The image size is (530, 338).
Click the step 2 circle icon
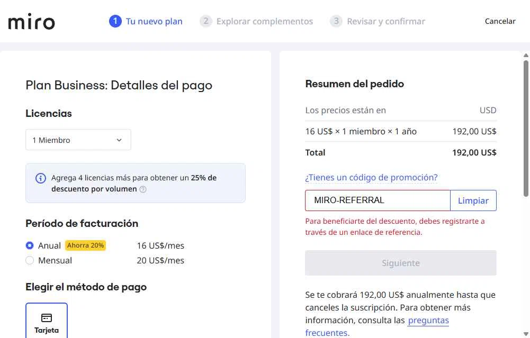pyautogui.click(x=205, y=21)
